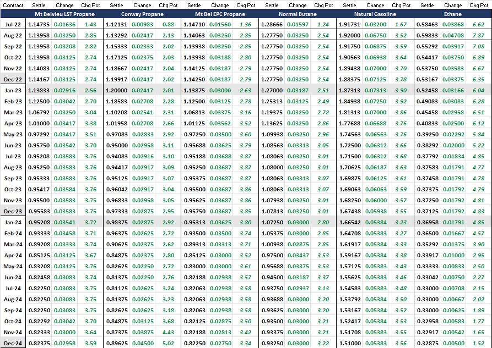Click the Mt Bel EPC Propane header

pyautogui.click(x=220, y=14)
